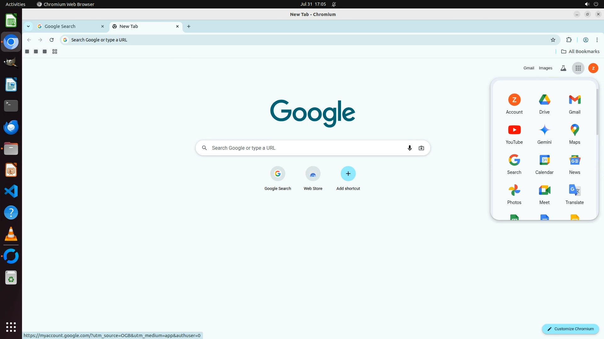Bookmark this tab with star icon
Image resolution: width=604 pixels, height=339 pixels.
click(553, 40)
